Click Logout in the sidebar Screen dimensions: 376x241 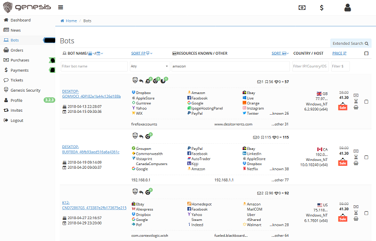coord(17,120)
